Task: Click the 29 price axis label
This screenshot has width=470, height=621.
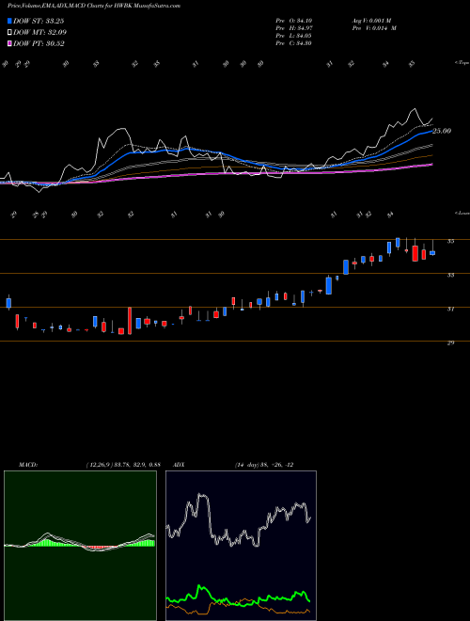Action: point(450,343)
